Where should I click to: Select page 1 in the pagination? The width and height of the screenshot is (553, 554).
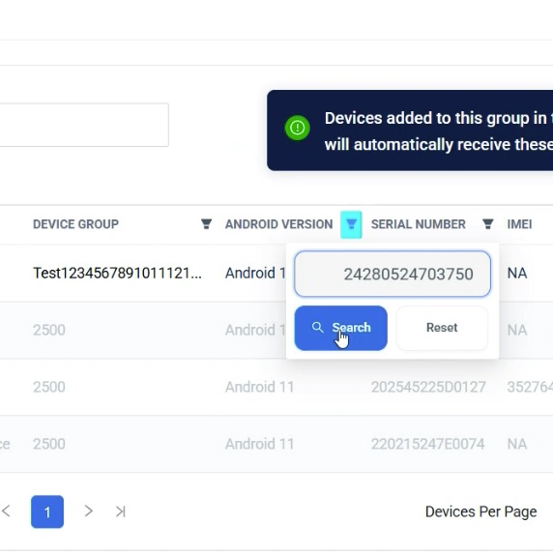[x=47, y=511]
